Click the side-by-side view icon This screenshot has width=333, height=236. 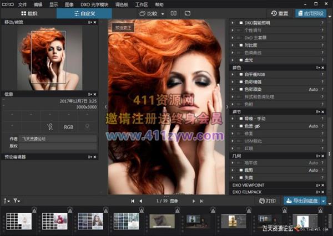pyautogui.click(x=174, y=13)
